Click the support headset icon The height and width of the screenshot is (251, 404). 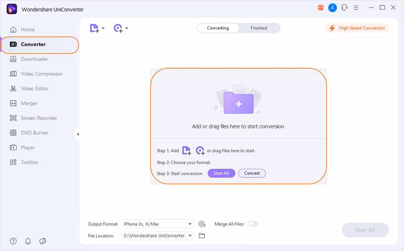pos(344,8)
